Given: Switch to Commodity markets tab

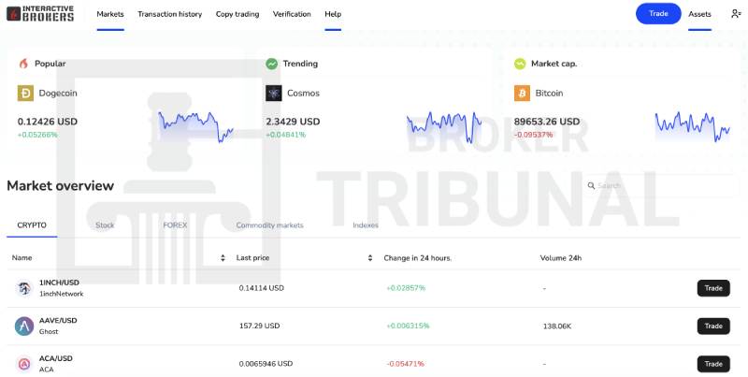Looking at the screenshot, I should click(269, 225).
